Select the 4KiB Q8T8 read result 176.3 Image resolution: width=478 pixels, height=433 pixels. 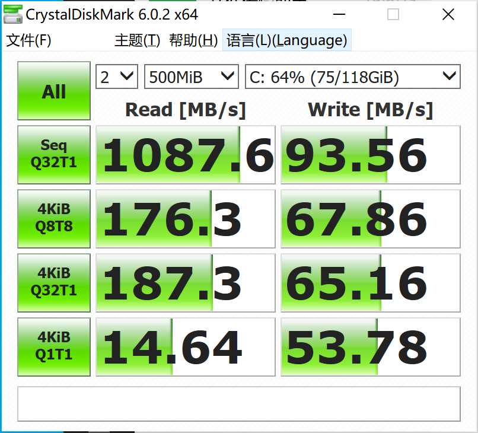[x=186, y=219]
